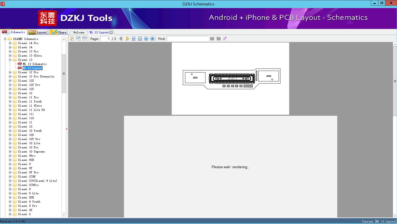Click the copy document icon in viewer toolbar
Image resolution: width=397 pixels, height=224 pixels.
(x=72, y=39)
